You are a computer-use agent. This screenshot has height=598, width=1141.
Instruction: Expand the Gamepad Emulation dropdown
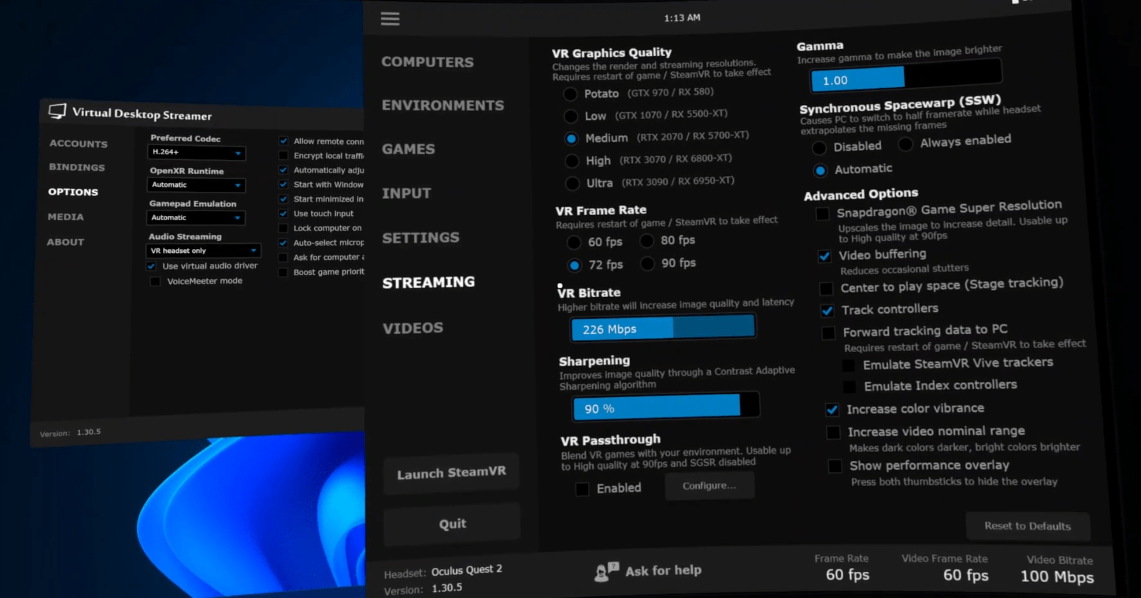point(196,217)
